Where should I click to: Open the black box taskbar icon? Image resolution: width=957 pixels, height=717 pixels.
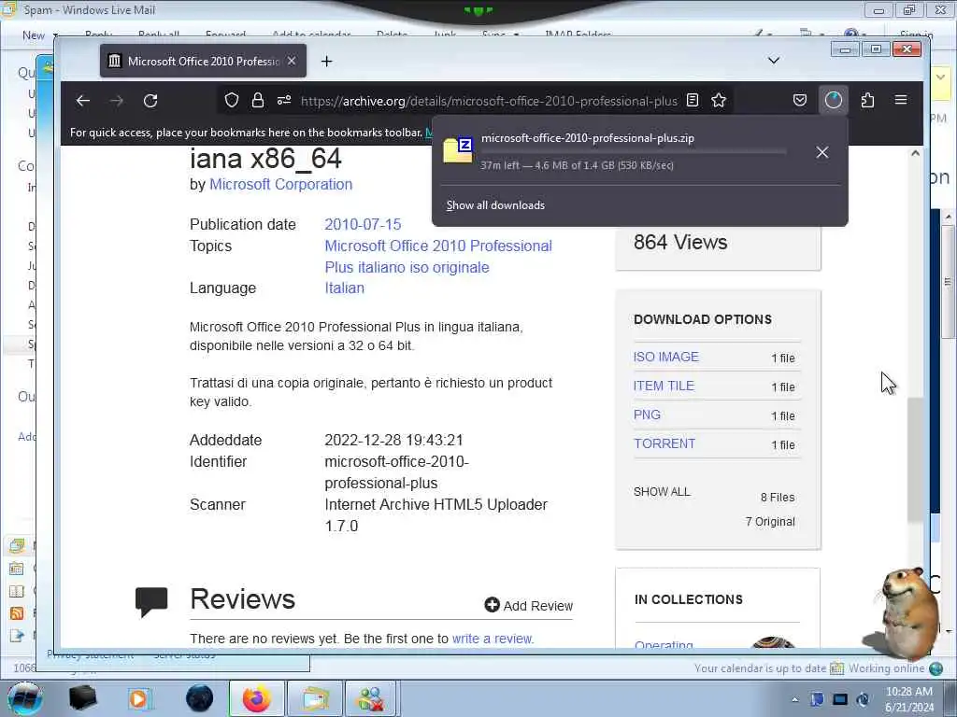(x=82, y=698)
